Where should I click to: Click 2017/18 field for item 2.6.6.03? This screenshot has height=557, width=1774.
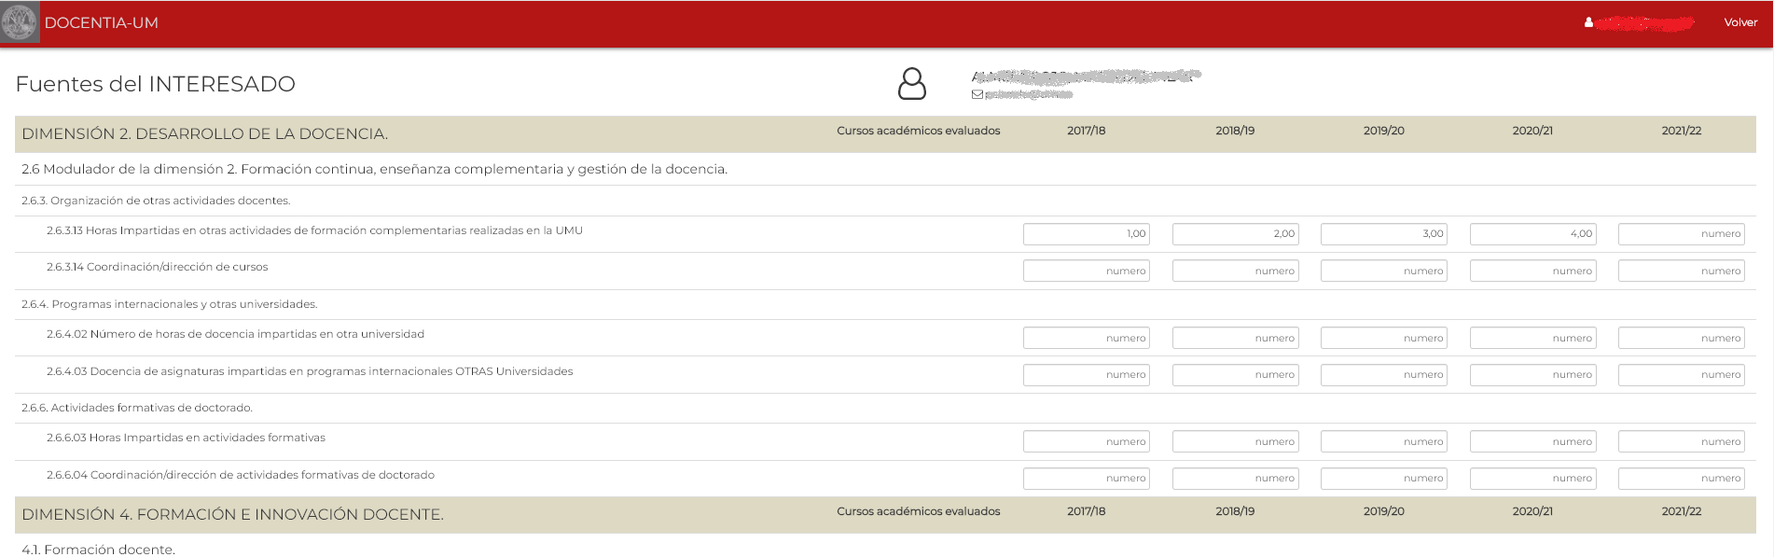click(x=1086, y=441)
